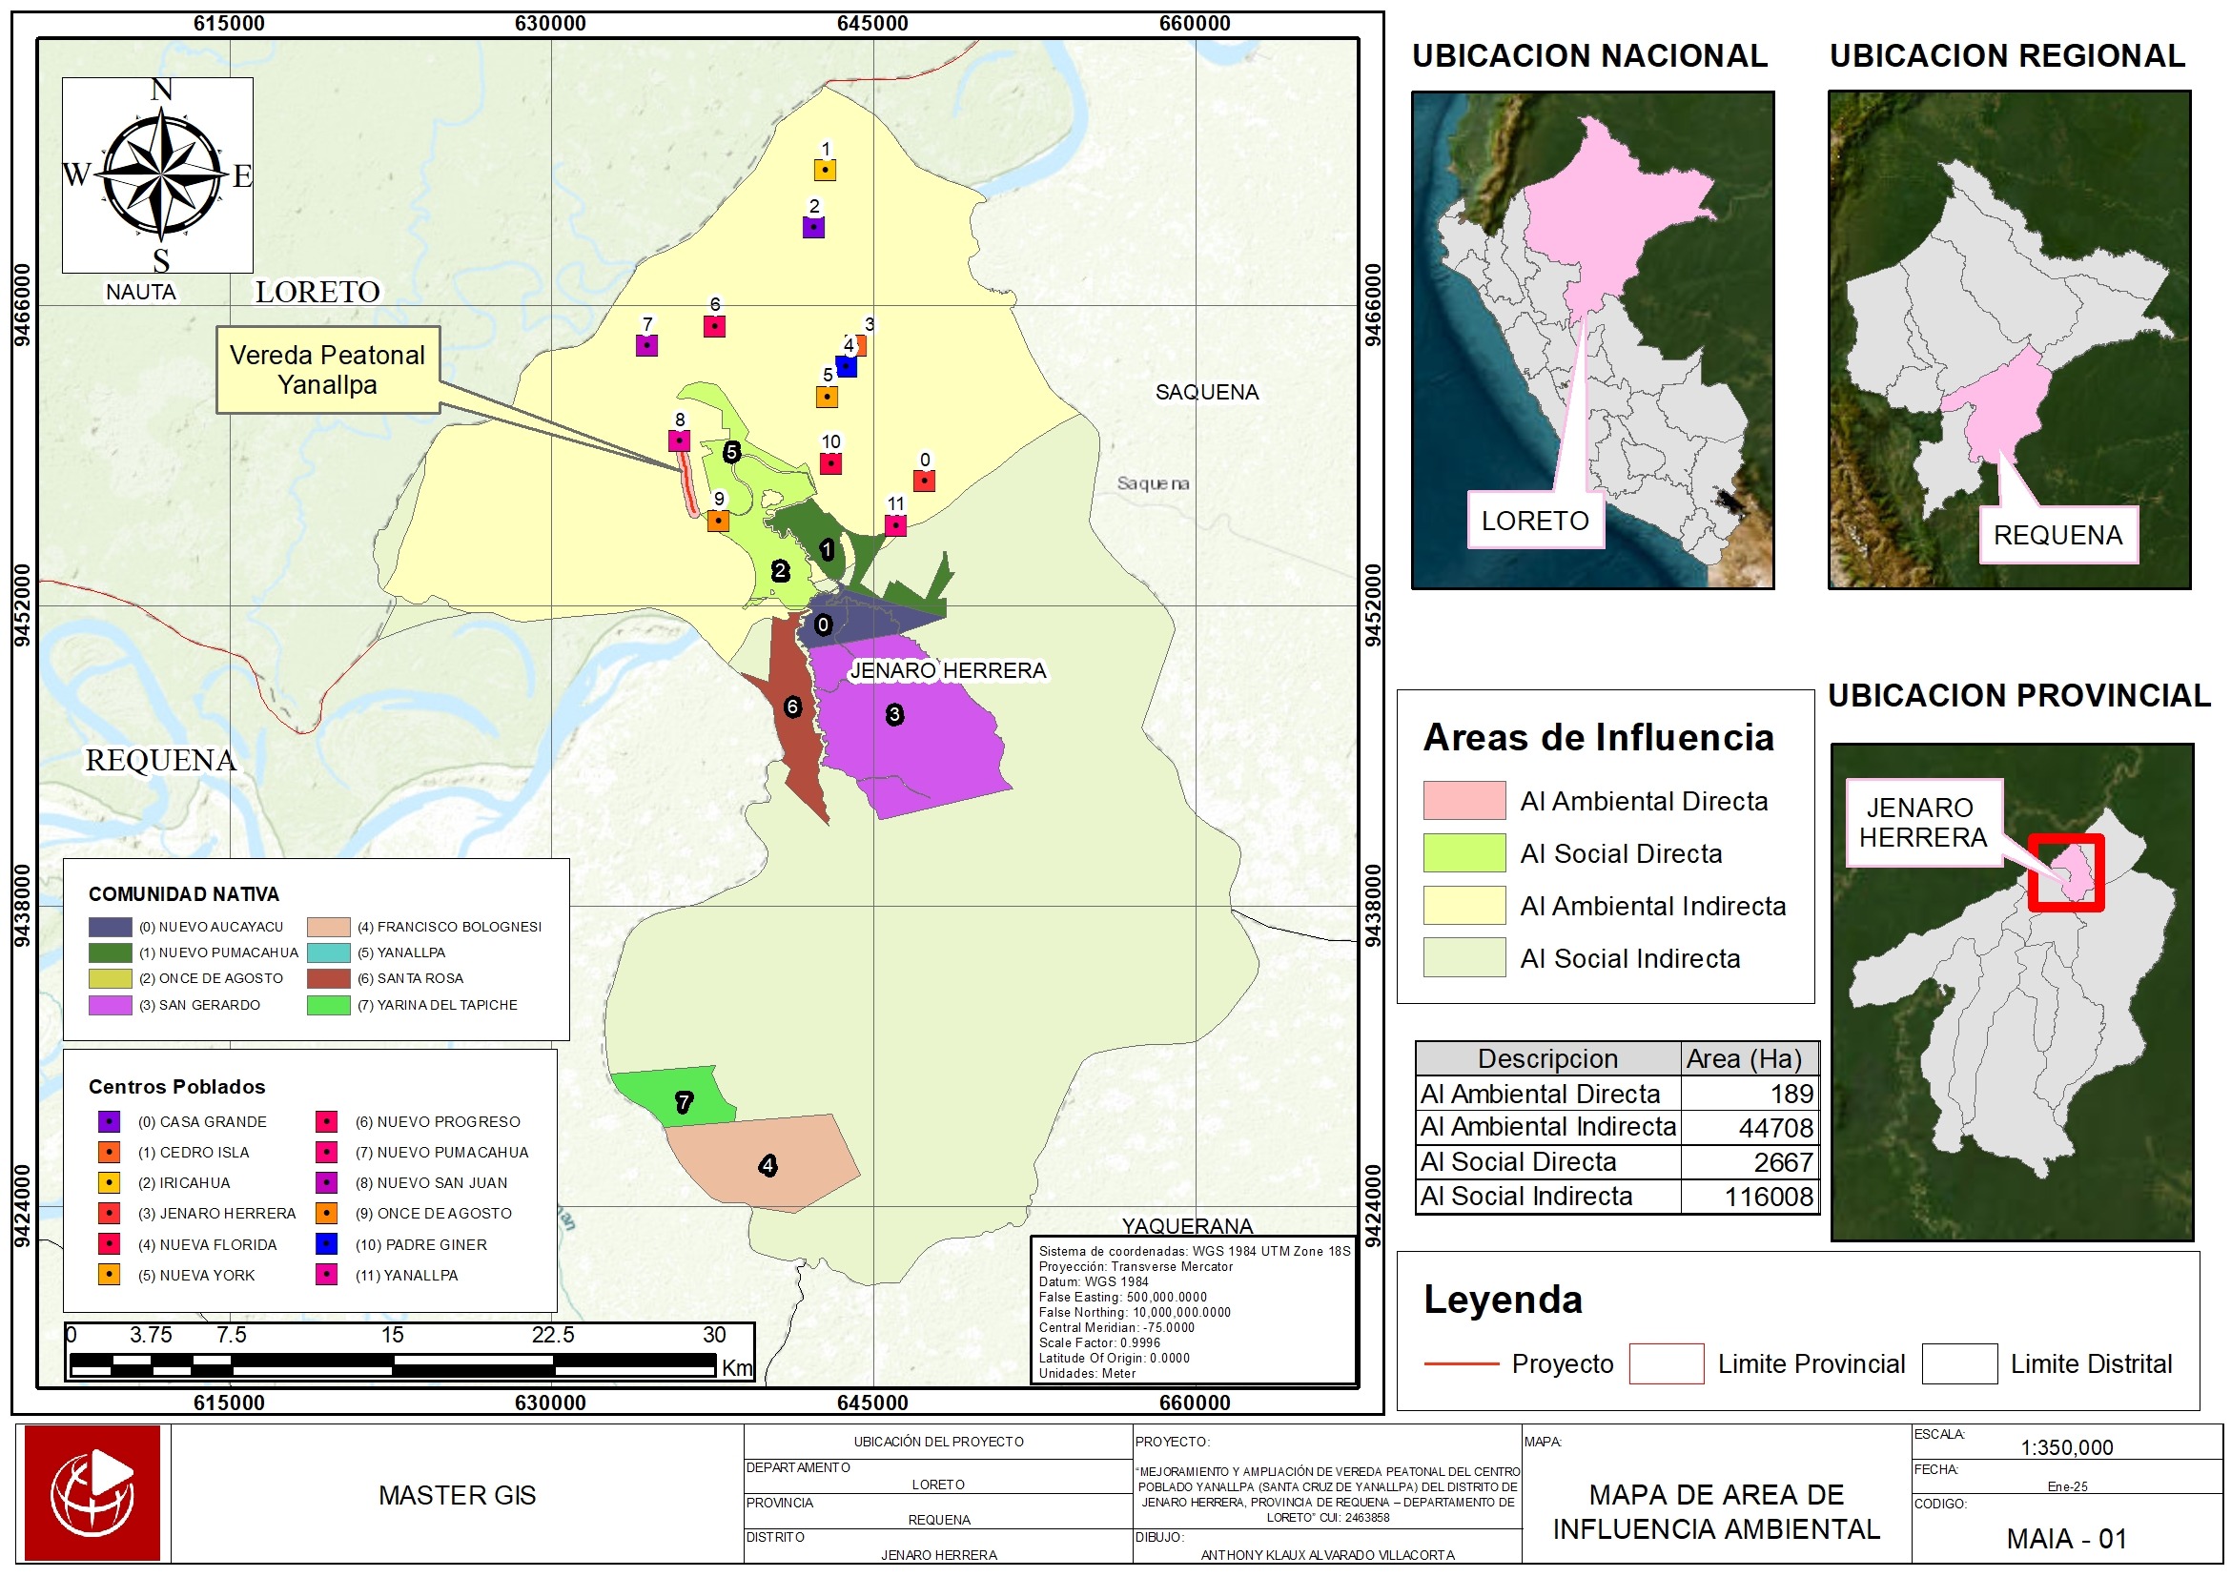The image size is (2231, 1577).
Task: Click the San Gerardo purple legend swatch
Action: coord(110,1006)
